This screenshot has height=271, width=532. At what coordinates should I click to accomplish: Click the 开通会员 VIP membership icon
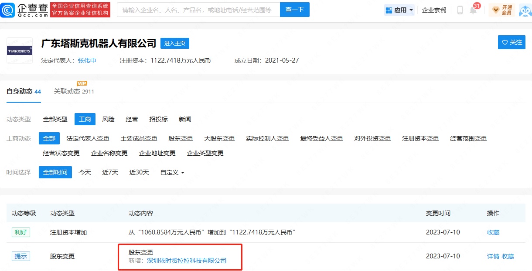pyautogui.click(x=501, y=10)
